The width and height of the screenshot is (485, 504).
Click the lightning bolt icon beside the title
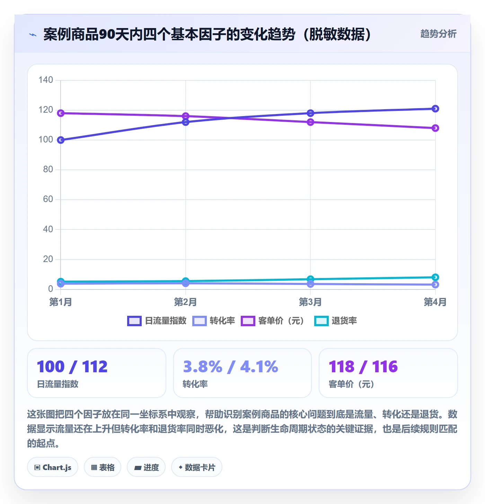tap(33, 35)
